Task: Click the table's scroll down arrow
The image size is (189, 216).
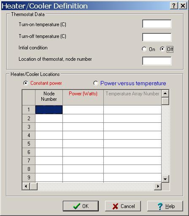Action: click(x=165, y=179)
